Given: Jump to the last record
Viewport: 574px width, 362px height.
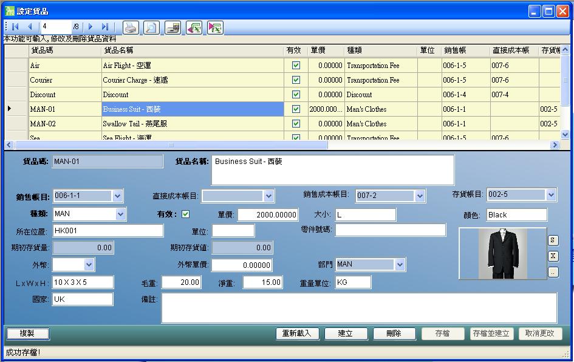Looking at the screenshot, I should 104,27.
